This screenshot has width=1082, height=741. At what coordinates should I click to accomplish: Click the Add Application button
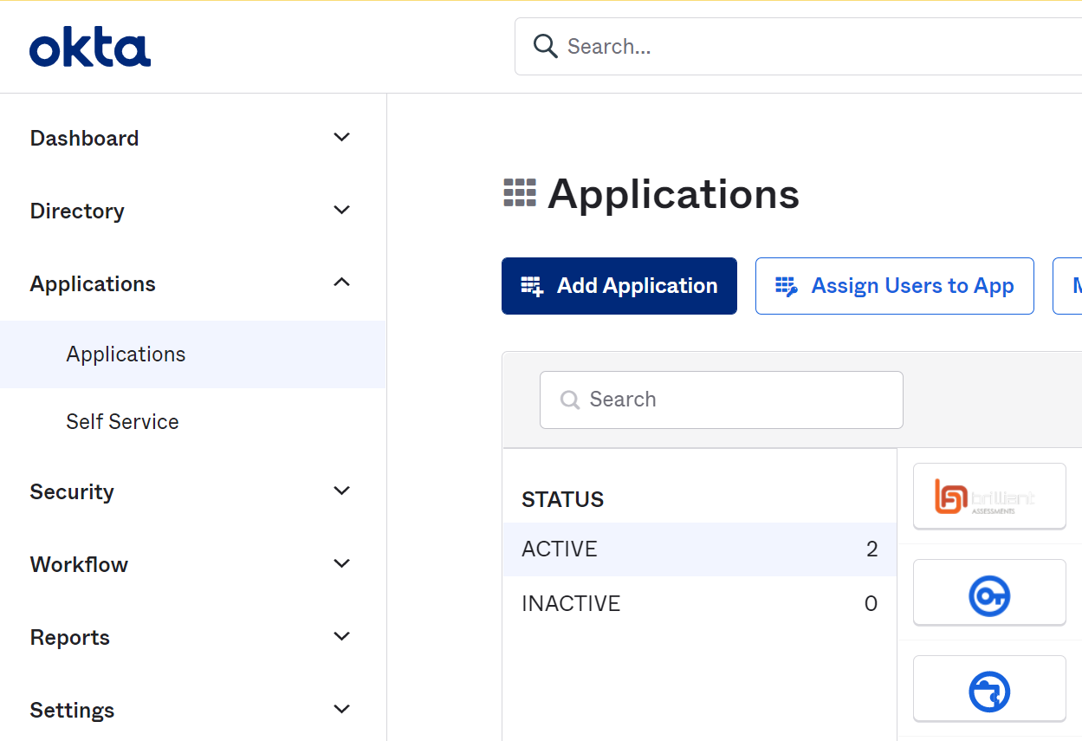pyautogui.click(x=619, y=285)
